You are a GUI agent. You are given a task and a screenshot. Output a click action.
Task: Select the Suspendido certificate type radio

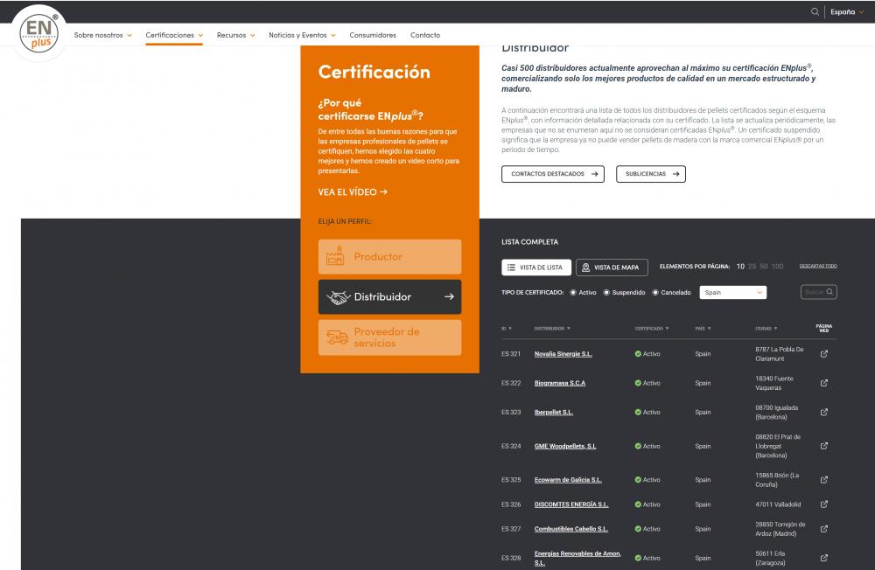[606, 292]
